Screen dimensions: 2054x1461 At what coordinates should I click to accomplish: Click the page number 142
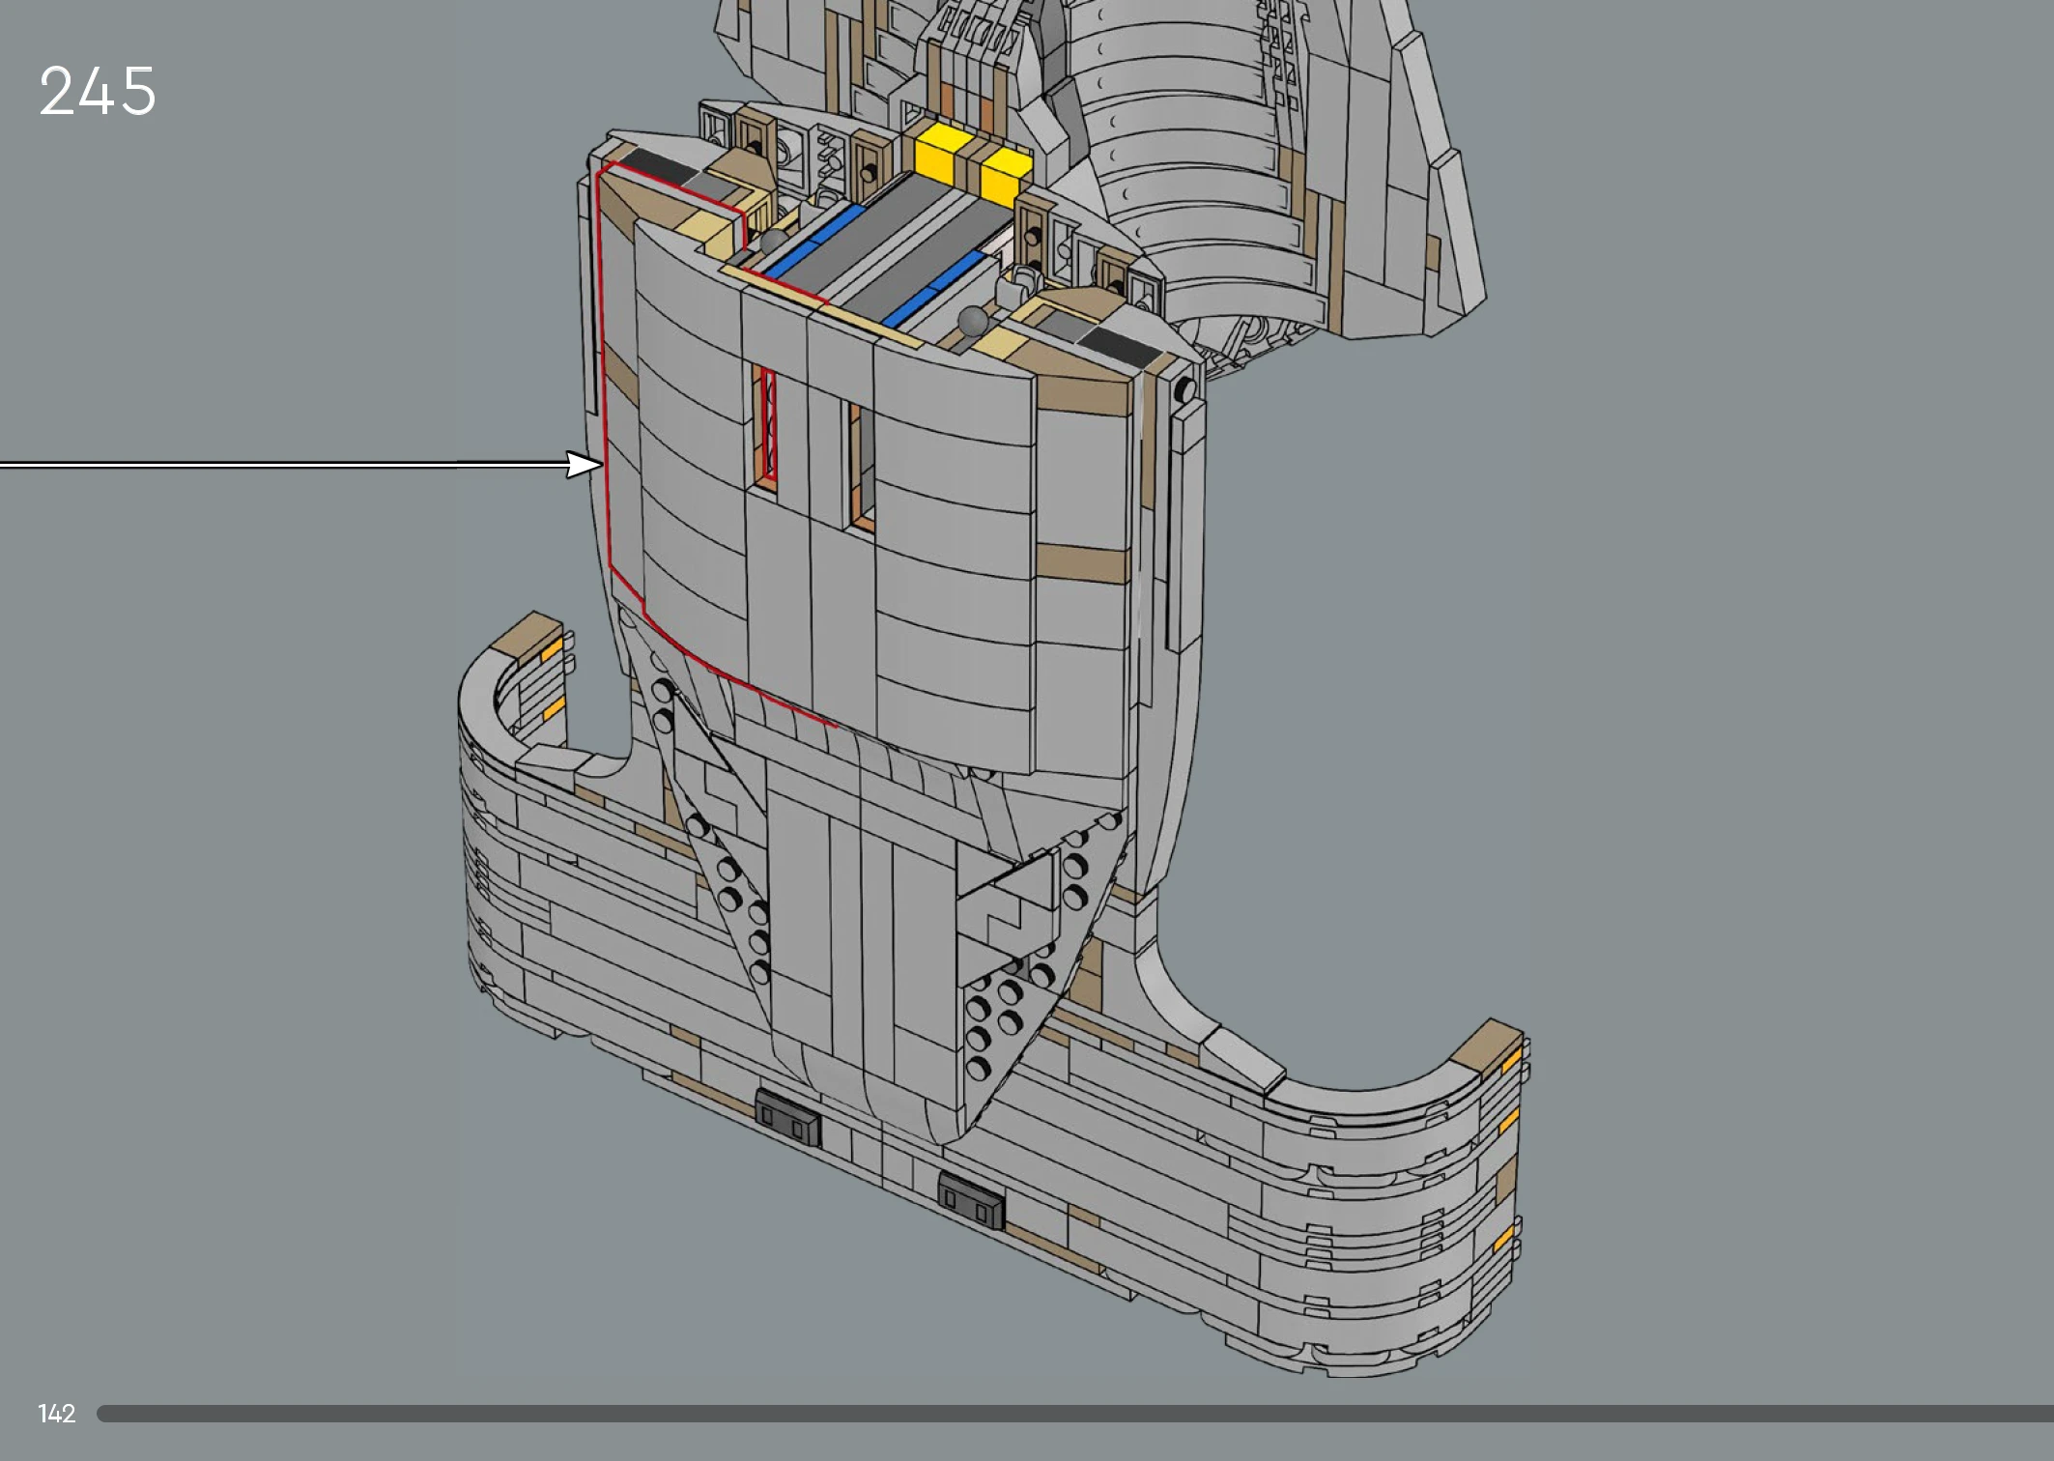pos(56,1414)
